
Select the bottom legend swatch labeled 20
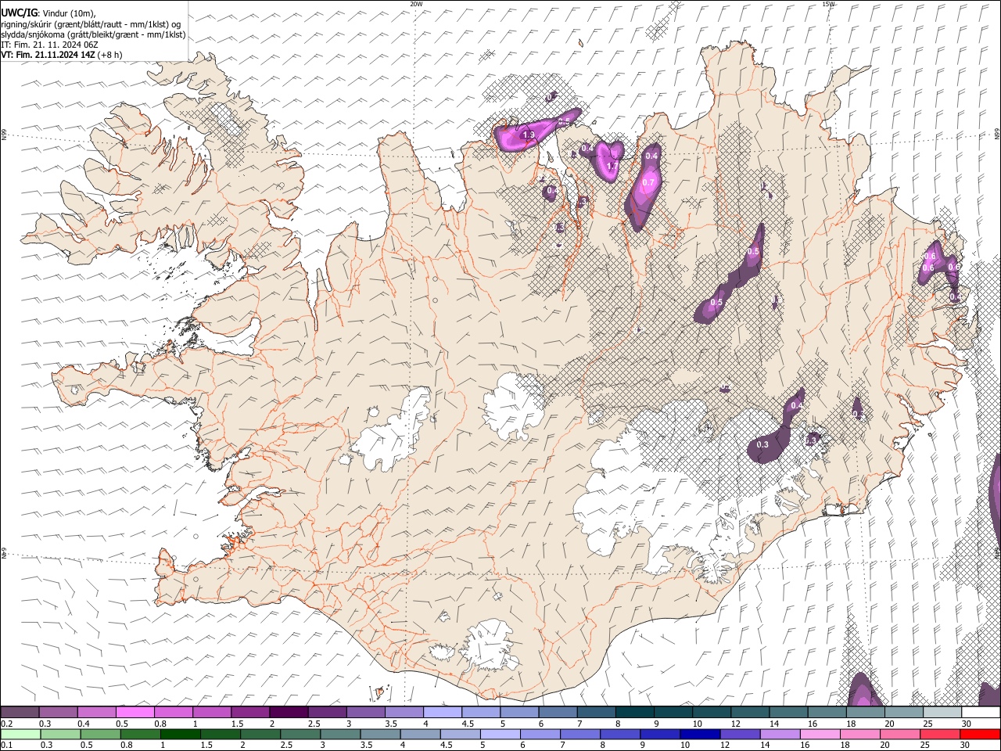coord(901,734)
